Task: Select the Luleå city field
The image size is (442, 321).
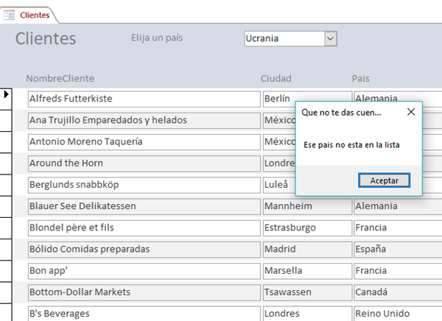Action: pos(279,185)
